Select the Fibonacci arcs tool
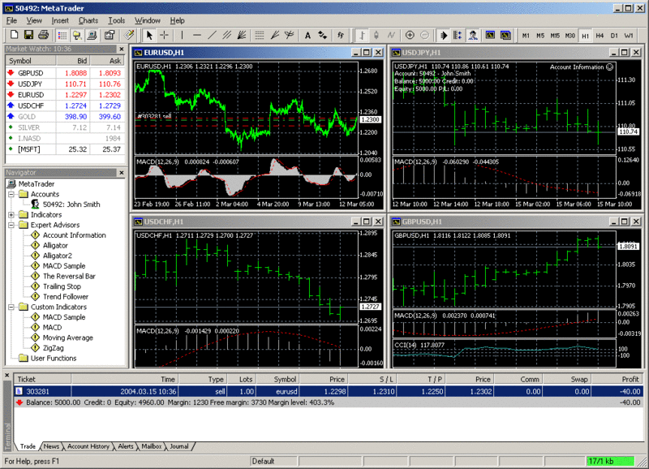Viewport: 649px width, 469px height. (290, 35)
